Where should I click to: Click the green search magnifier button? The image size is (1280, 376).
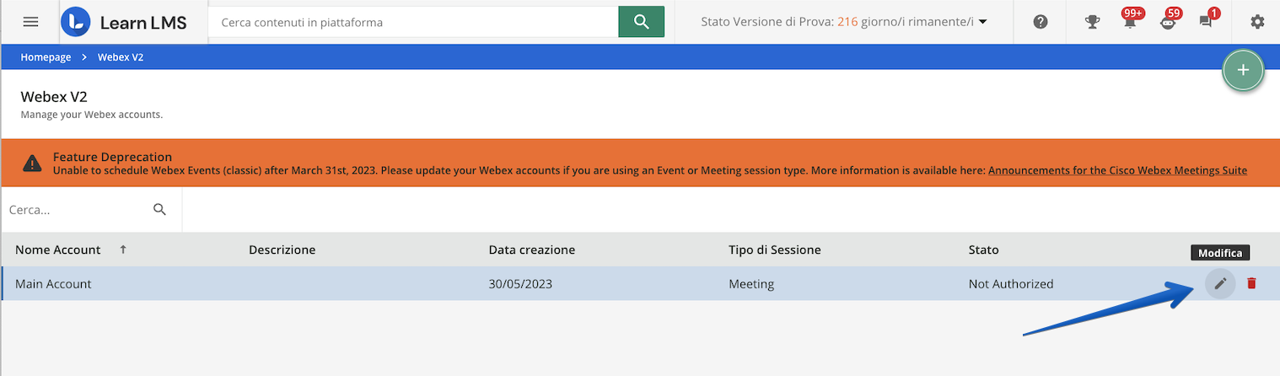pos(641,22)
